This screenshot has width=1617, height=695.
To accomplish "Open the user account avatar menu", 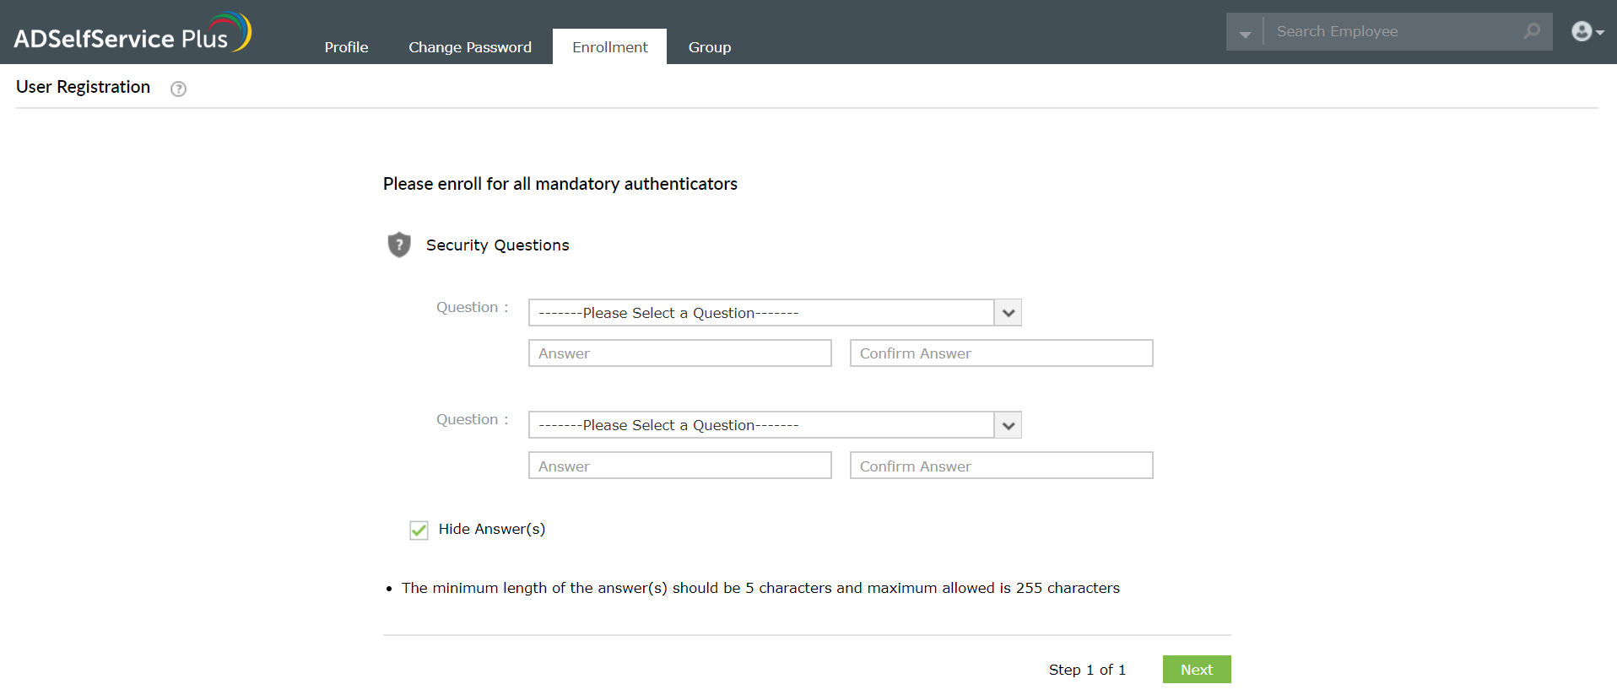I will [x=1586, y=31].
